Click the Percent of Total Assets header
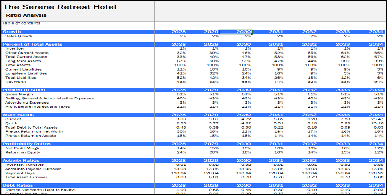Image resolution: width=387 pixels, height=195 pixels. click(x=32, y=44)
